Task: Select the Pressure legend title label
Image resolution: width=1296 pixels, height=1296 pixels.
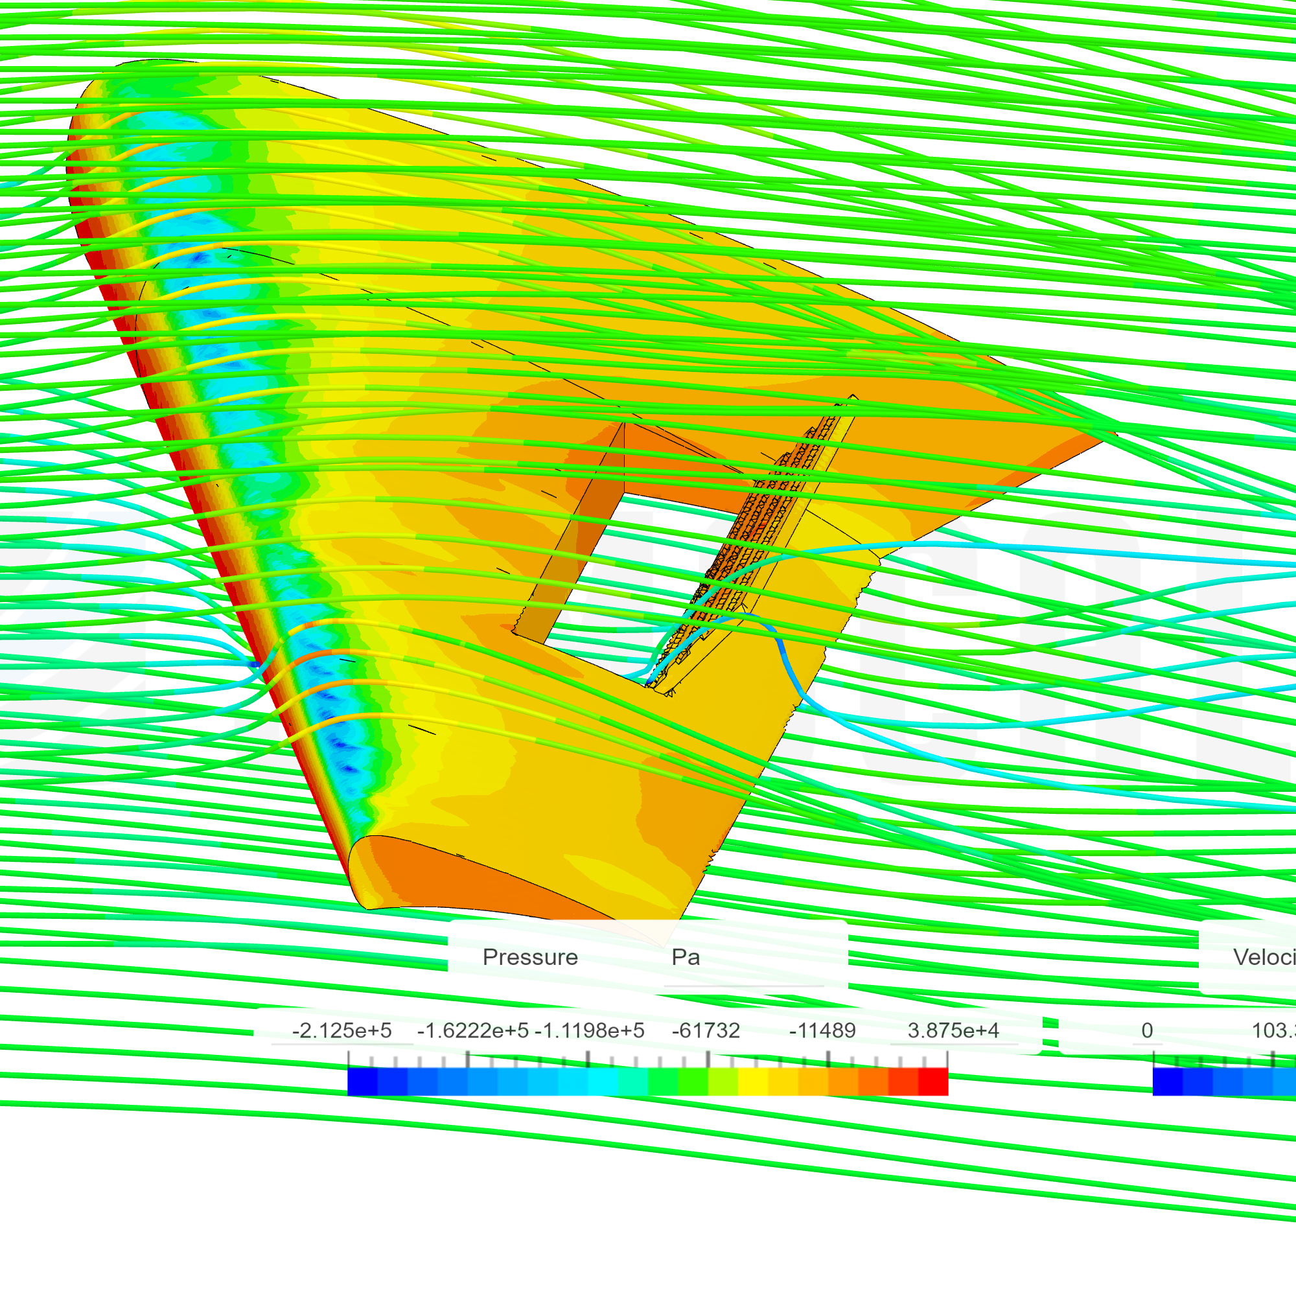Action: pos(530,957)
